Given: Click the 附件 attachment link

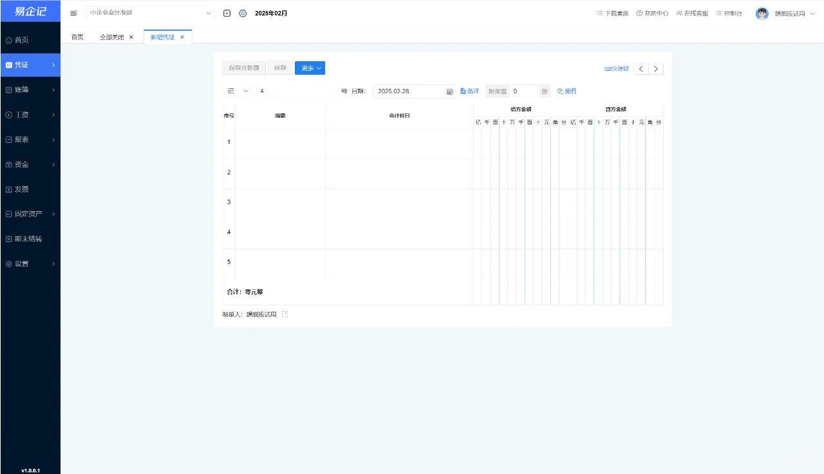Looking at the screenshot, I should (567, 91).
